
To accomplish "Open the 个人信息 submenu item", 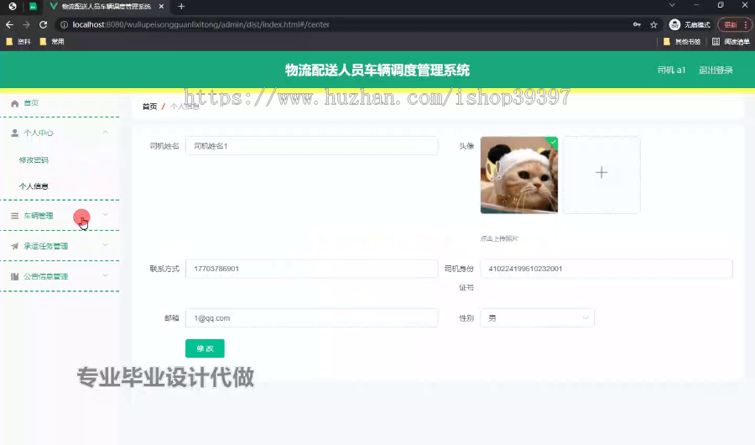I will coord(34,186).
